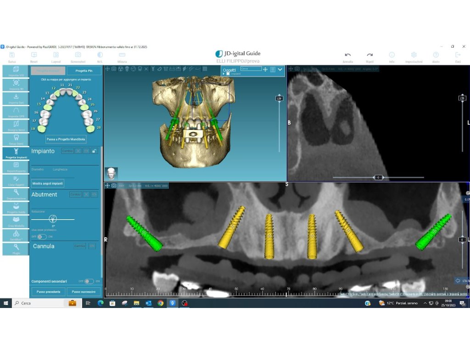The width and height of the screenshot is (470, 352).
Task: Toggle the Impianti checkbox in Oggetti panel
Action: coord(228,74)
